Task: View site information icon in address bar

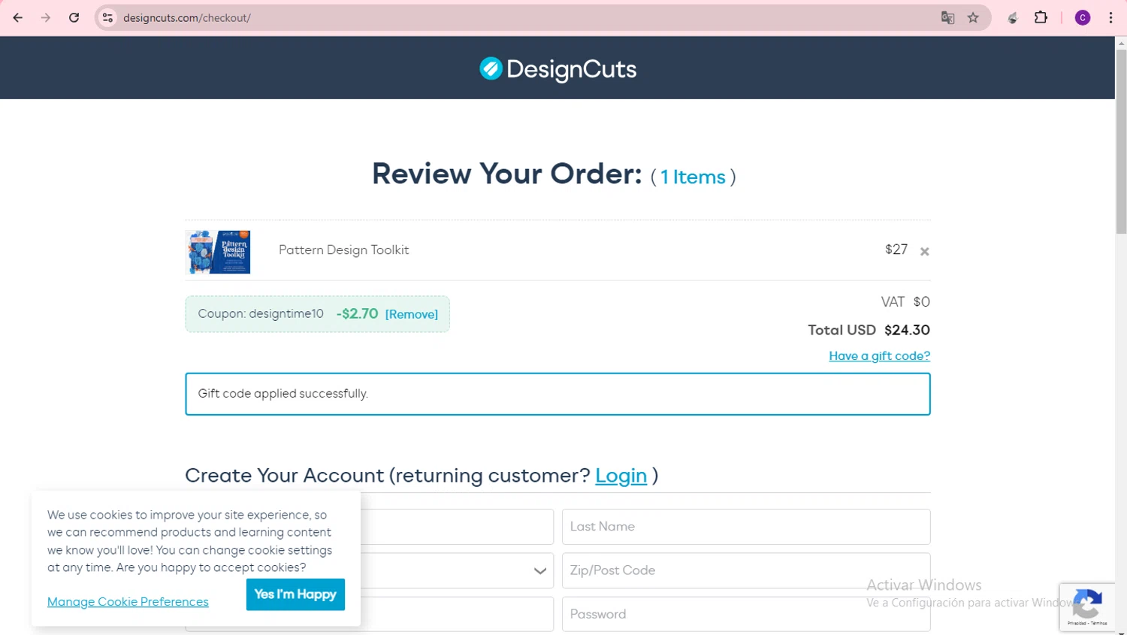Action: tap(108, 18)
